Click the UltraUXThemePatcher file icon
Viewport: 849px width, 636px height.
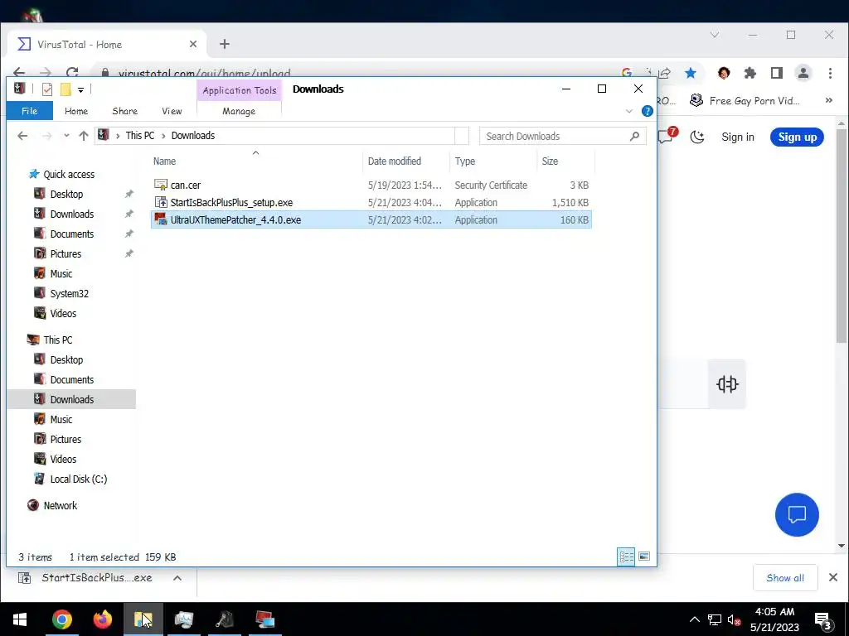pyautogui.click(x=161, y=219)
